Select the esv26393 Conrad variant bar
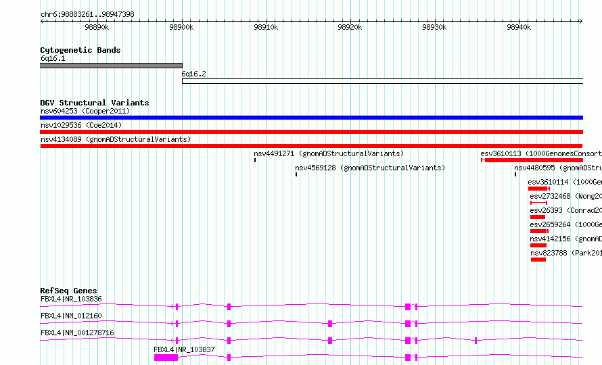This screenshot has width=602, height=365. [x=538, y=217]
